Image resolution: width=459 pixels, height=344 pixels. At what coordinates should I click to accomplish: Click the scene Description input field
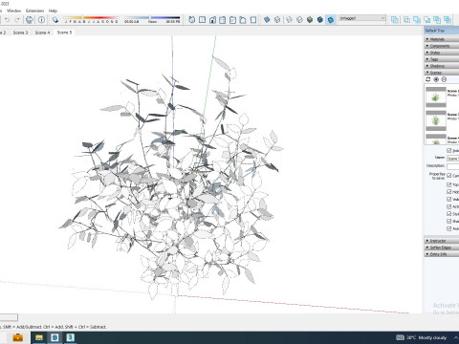tap(452, 166)
